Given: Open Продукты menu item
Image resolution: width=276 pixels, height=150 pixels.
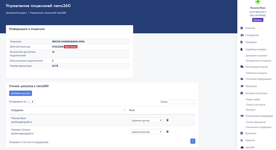Looking at the screenshot, I should click(x=251, y=42).
